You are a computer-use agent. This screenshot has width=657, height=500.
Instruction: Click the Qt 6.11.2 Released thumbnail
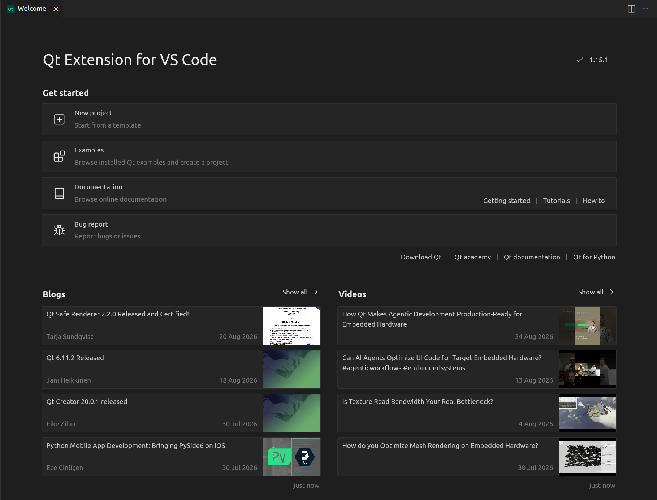(291, 369)
